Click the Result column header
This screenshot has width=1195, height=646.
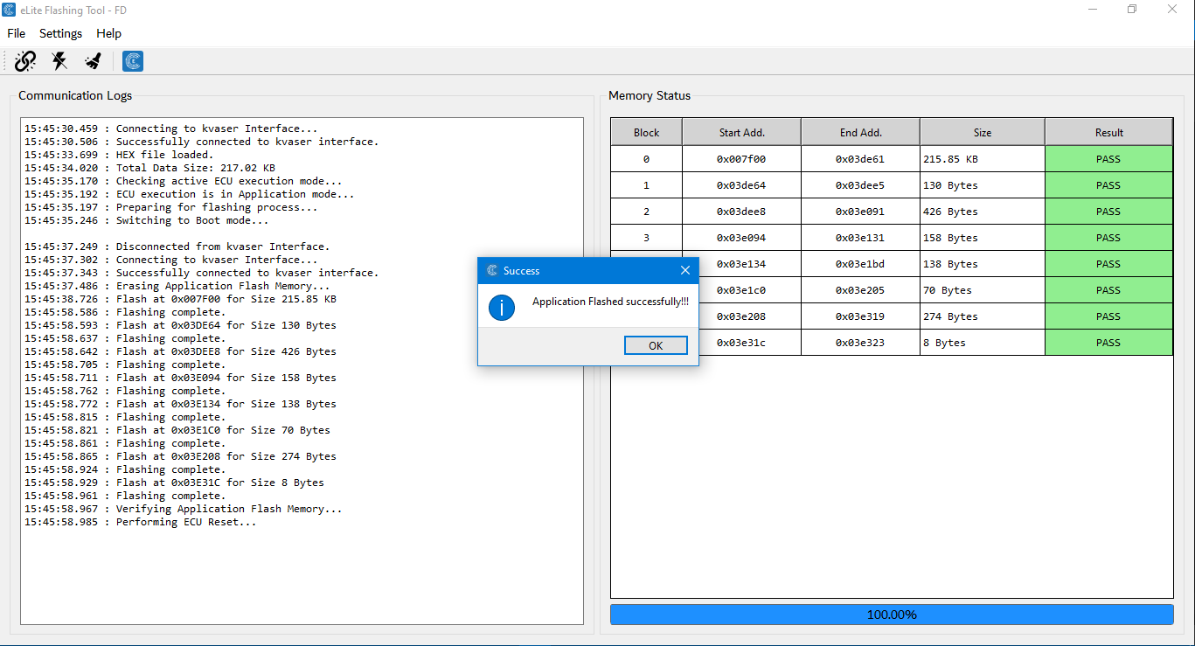1108,133
